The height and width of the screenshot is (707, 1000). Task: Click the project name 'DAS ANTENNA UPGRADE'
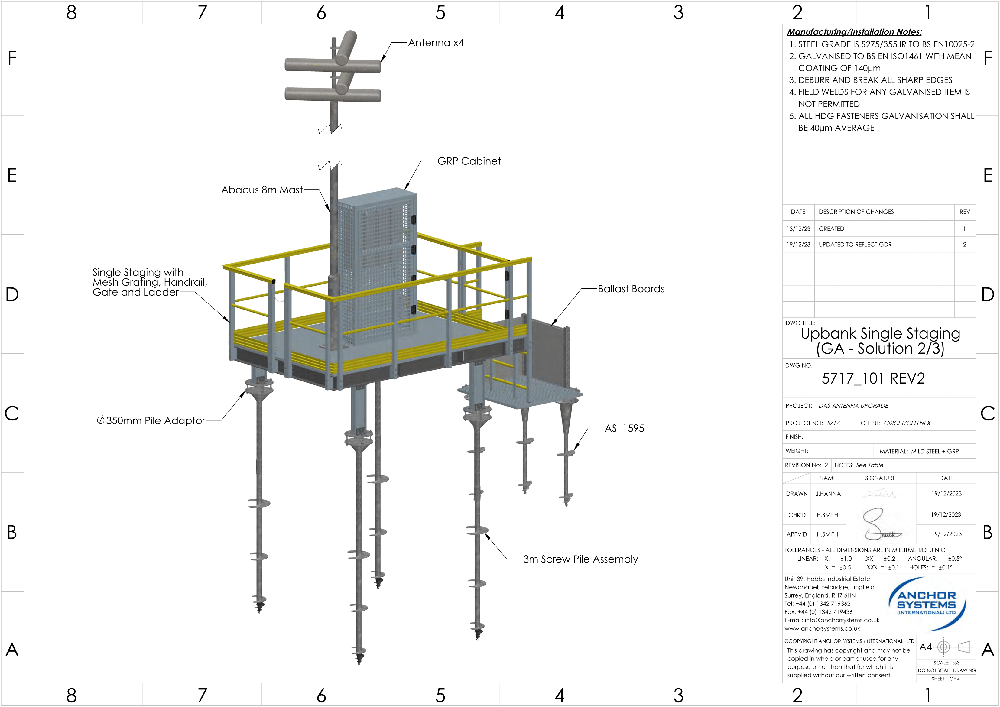click(x=853, y=406)
